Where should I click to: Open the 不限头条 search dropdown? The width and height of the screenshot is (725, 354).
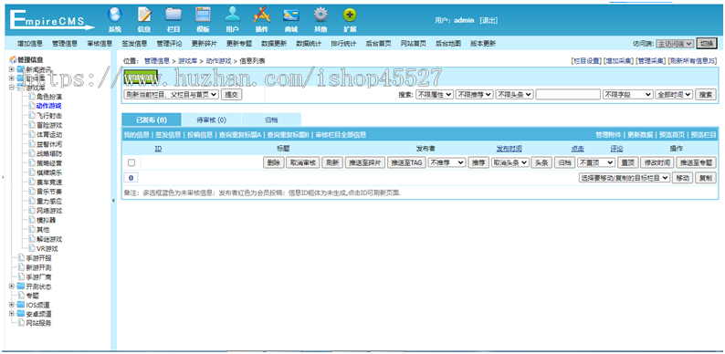pos(515,94)
